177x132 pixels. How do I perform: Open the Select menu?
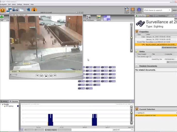(14, 4)
